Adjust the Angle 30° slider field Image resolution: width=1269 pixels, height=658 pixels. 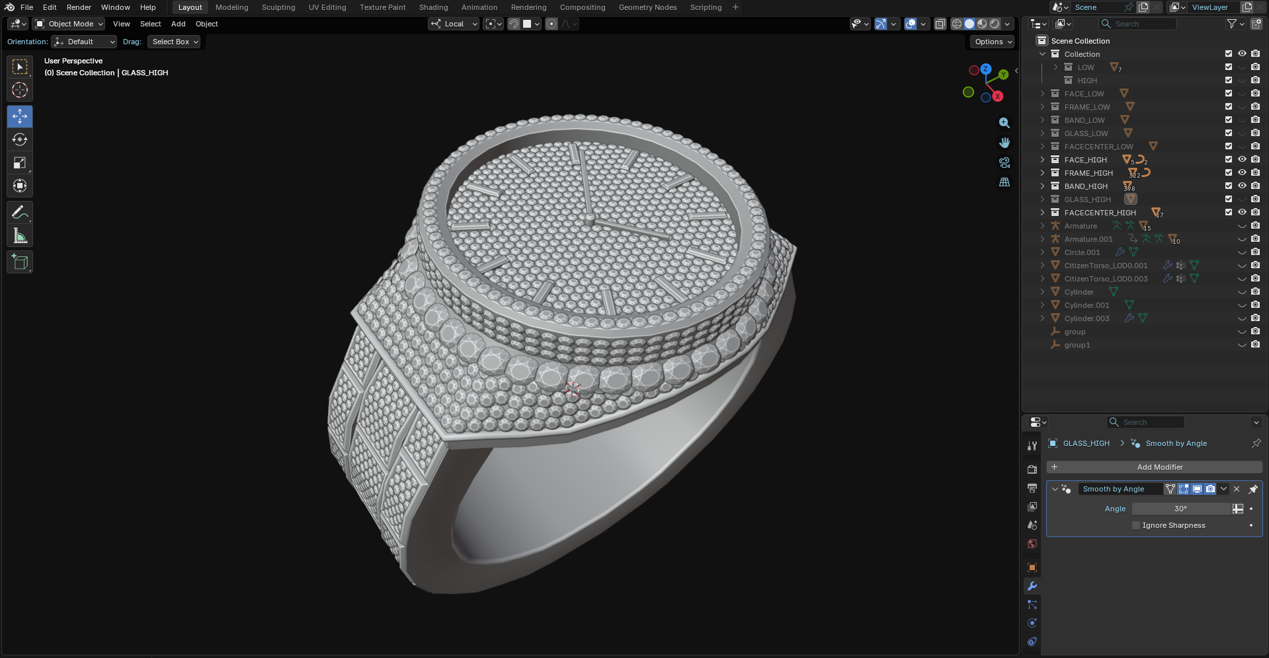pos(1180,509)
